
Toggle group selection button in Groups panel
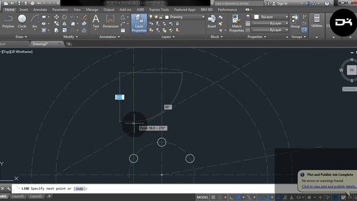[304, 30]
